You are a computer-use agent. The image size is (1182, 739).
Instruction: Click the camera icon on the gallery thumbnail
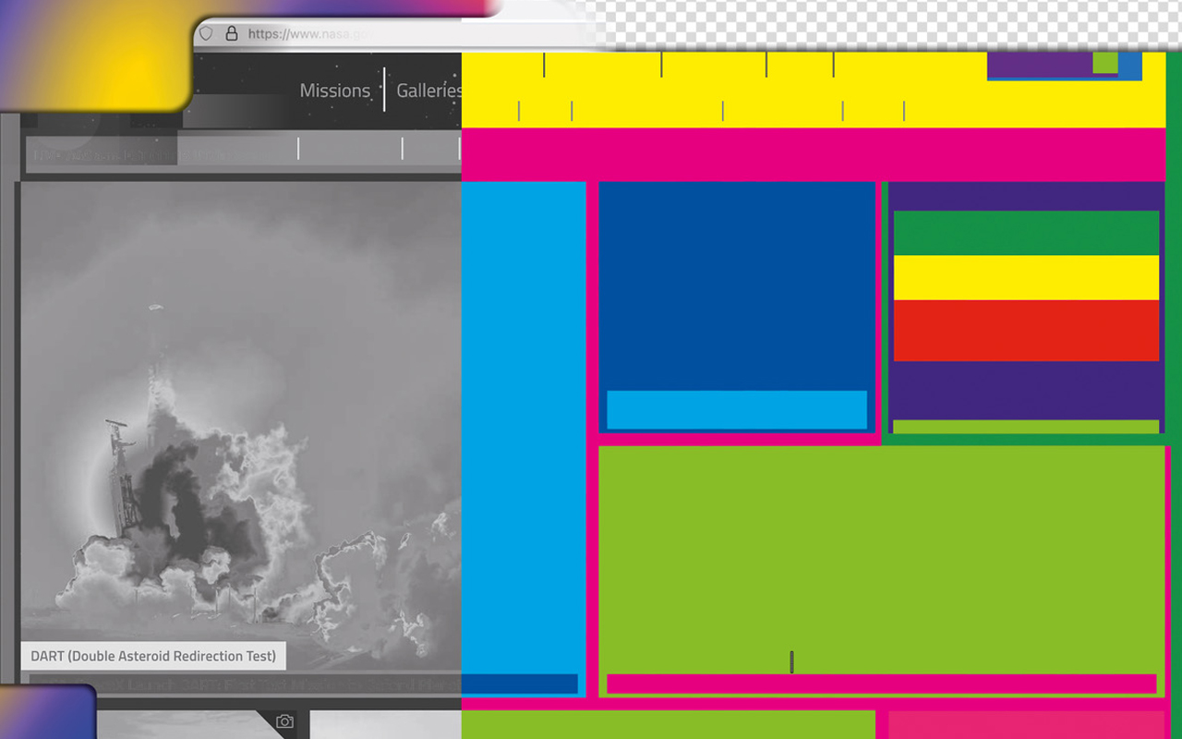pyautogui.click(x=284, y=721)
